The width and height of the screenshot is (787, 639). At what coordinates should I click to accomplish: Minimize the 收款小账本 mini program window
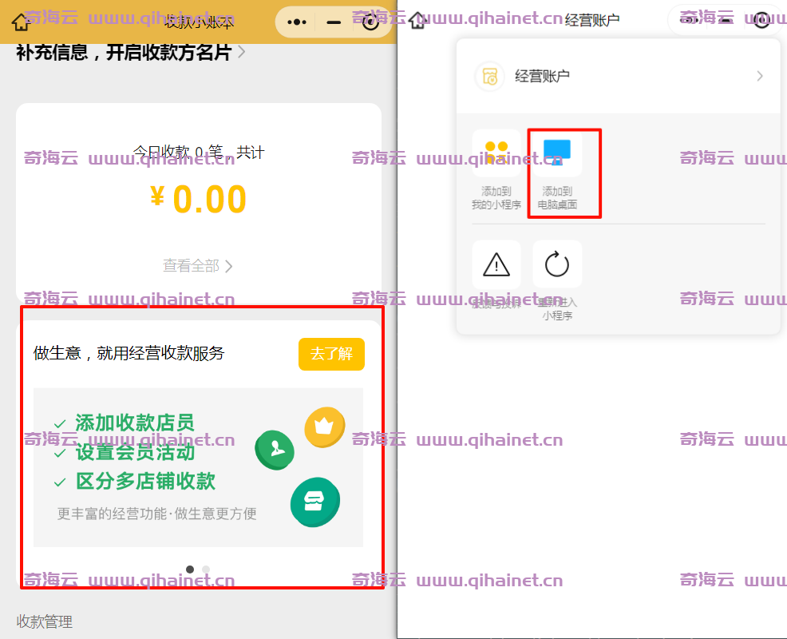[x=334, y=22]
